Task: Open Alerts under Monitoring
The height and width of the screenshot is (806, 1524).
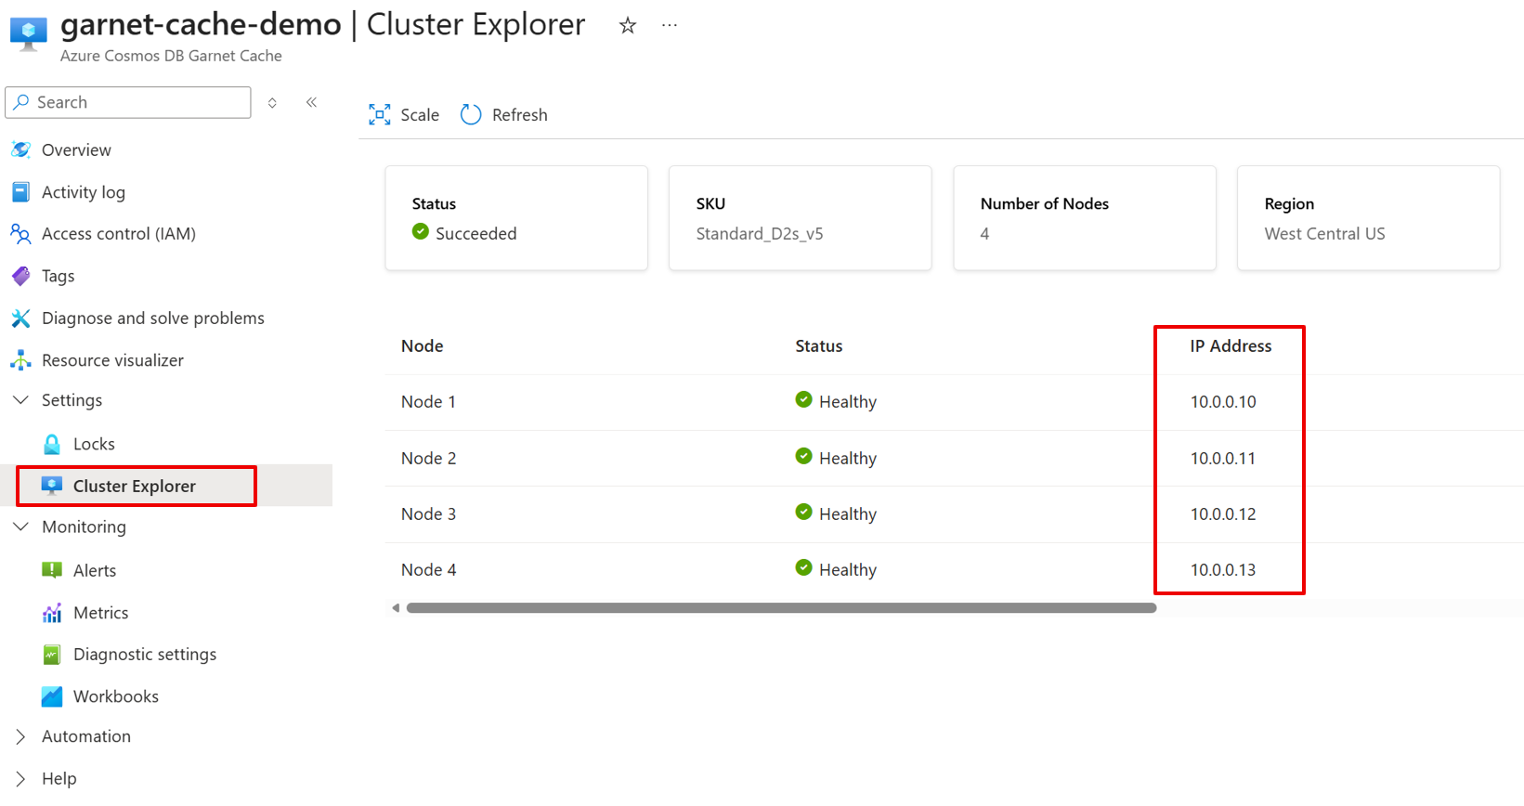Action: pyautogui.click(x=95, y=571)
